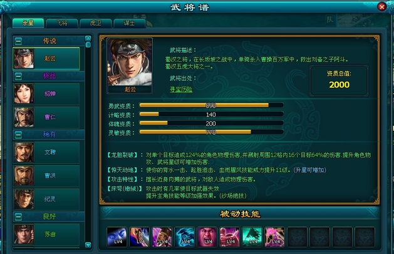Click the green mountain passive skill icon
Image resolution: width=394 pixels, height=254 pixels.
pyautogui.click(x=252, y=237)
